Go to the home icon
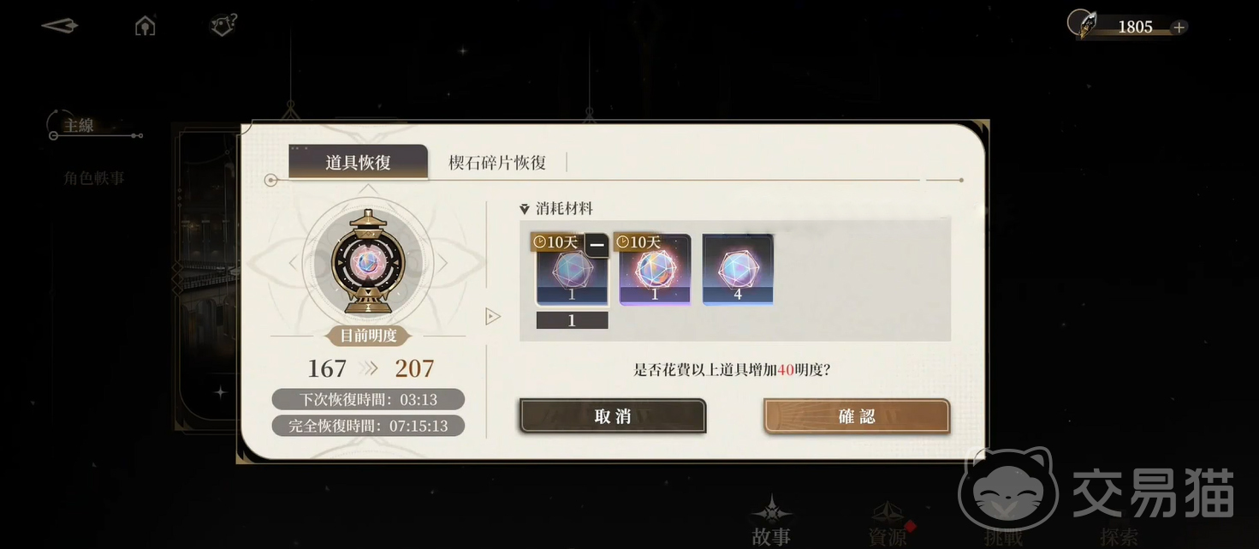 (145, 26)
